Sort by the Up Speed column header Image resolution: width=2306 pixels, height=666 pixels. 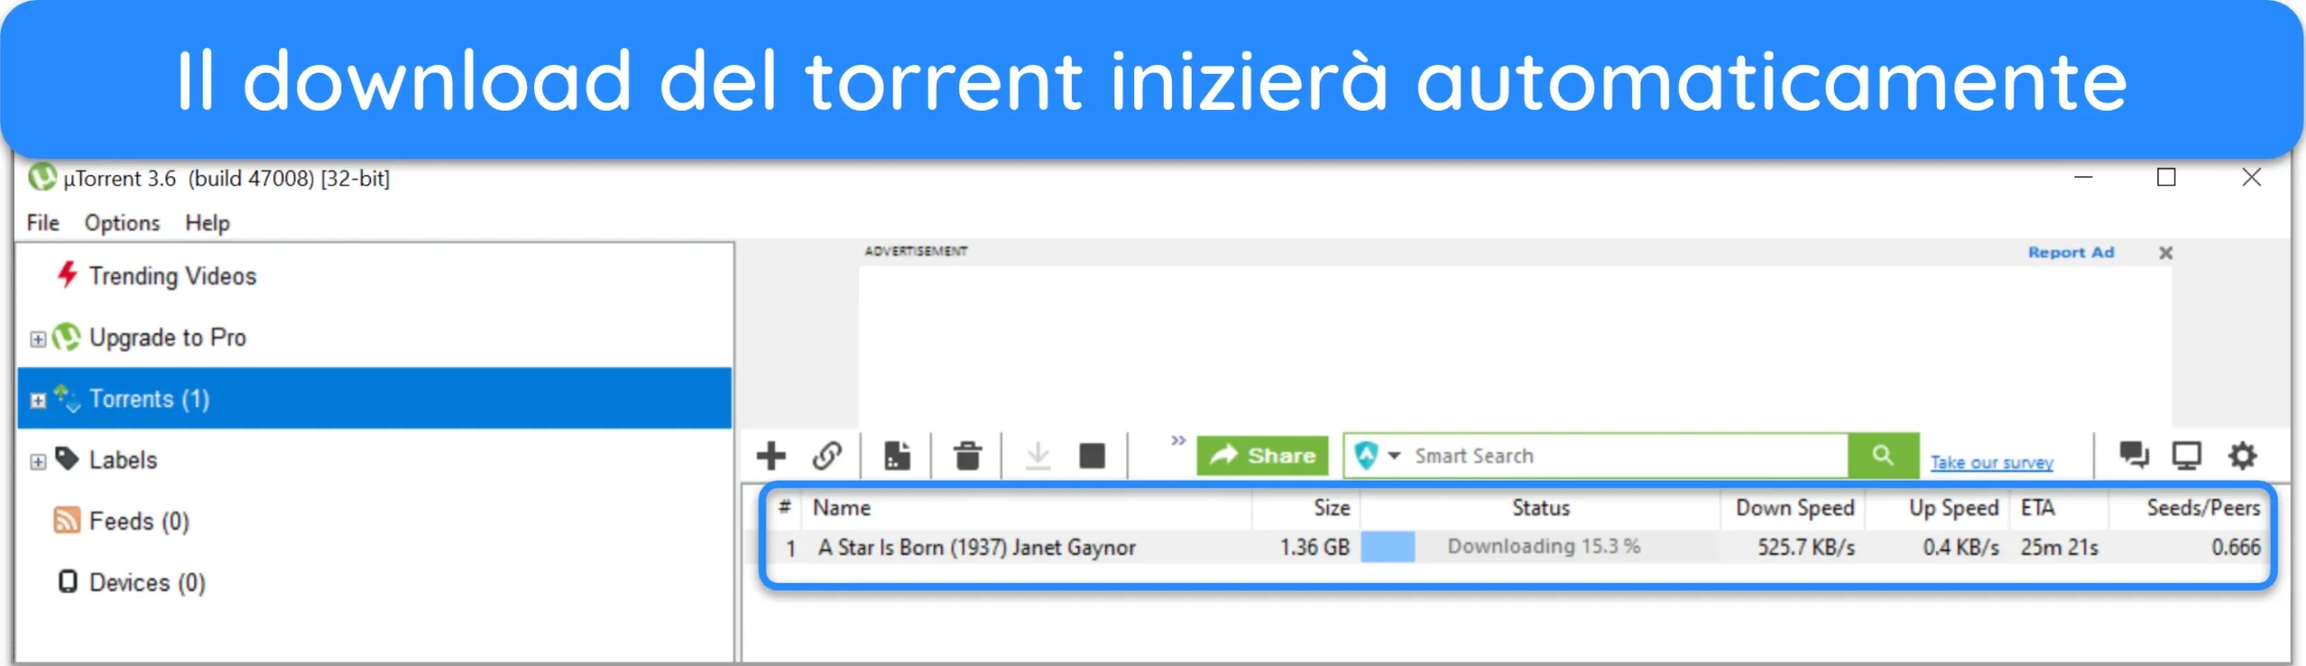(1937, 508)
